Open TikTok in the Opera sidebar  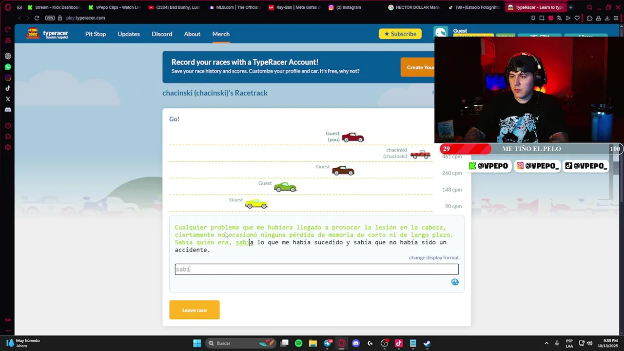pos(8,88)
